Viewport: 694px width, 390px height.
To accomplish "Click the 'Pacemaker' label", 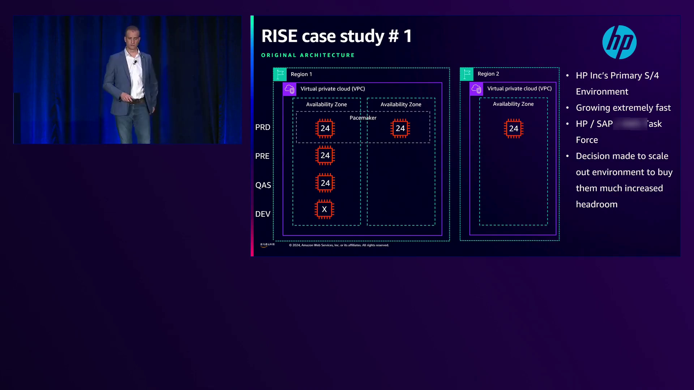I will (x=363, y=118).
